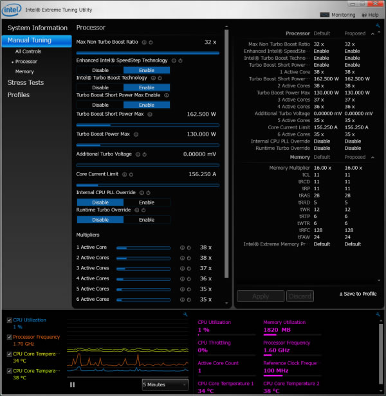Disable Turbo Boost Short Power Max Enable
Viewport: 386px width, 396px height.
(x=100, y=105)
